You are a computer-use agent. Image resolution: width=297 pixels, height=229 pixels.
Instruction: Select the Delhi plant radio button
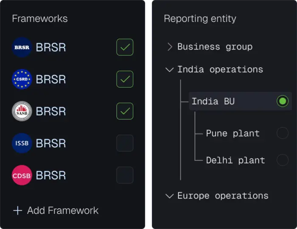coord(283,160)
